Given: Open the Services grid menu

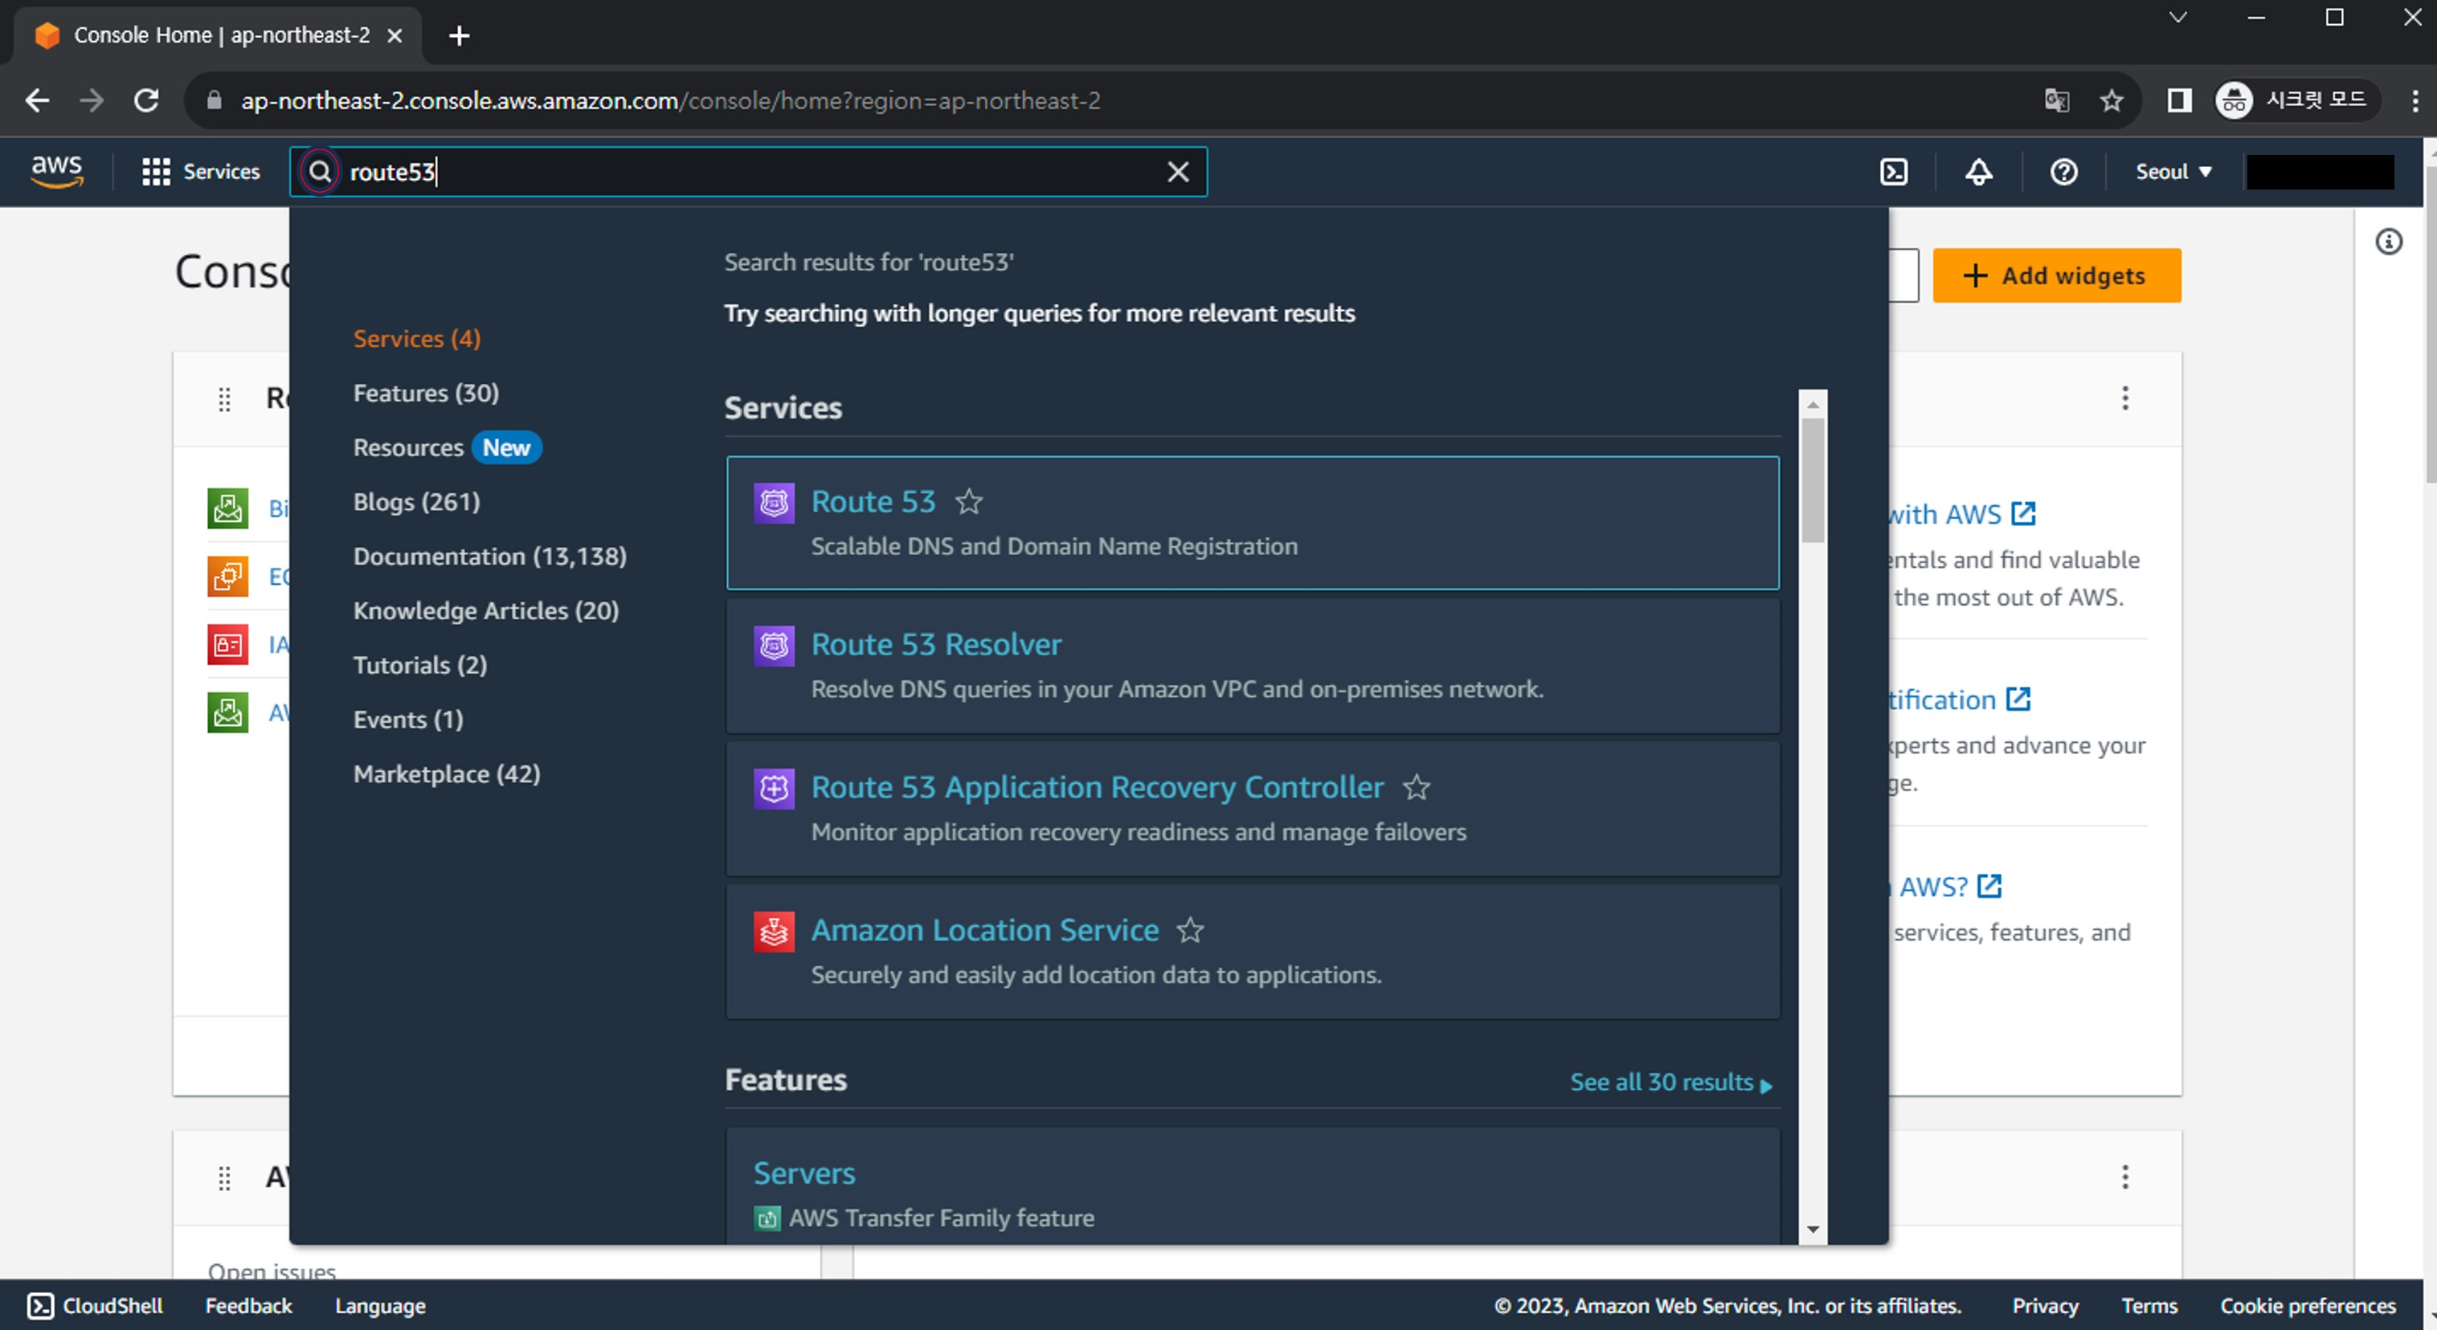Looking at the screenshot, I should click(x=155, y=172).
